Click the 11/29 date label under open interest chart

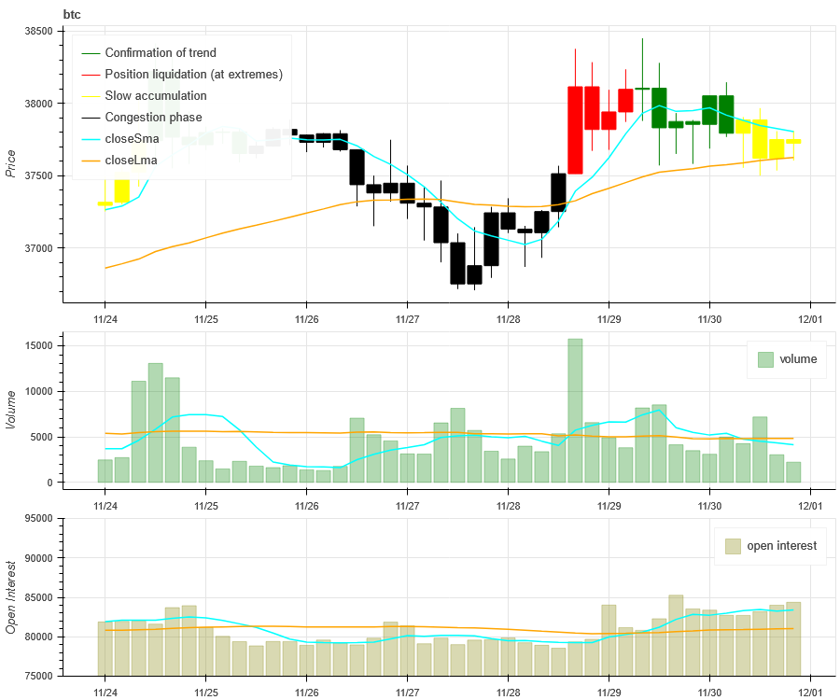[x=609, y=693]
